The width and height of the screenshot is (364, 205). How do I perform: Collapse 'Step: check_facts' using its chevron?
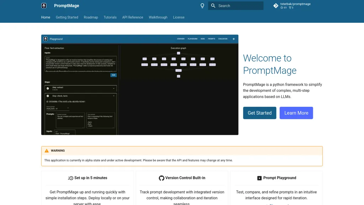point(114,96)
